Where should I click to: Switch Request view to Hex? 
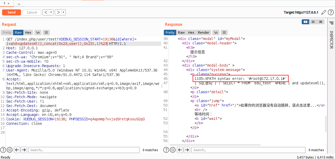point(28,33)
